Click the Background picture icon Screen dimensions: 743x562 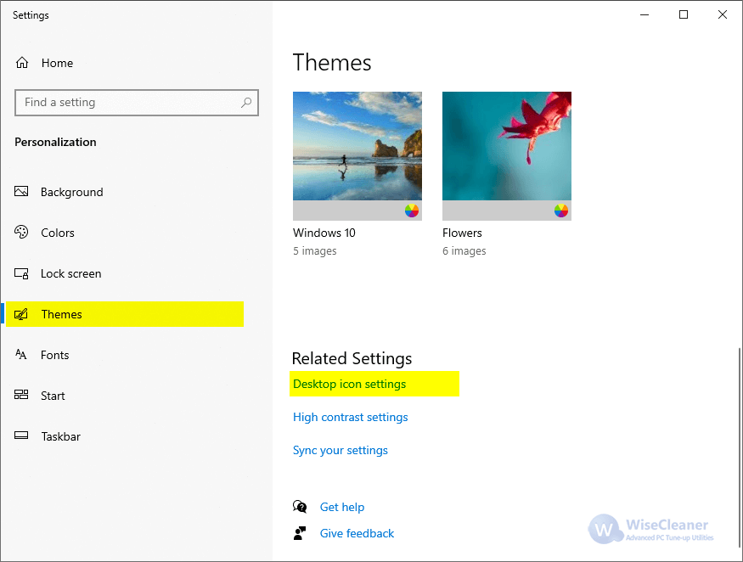pyautogui.click(x=21, y=192)
